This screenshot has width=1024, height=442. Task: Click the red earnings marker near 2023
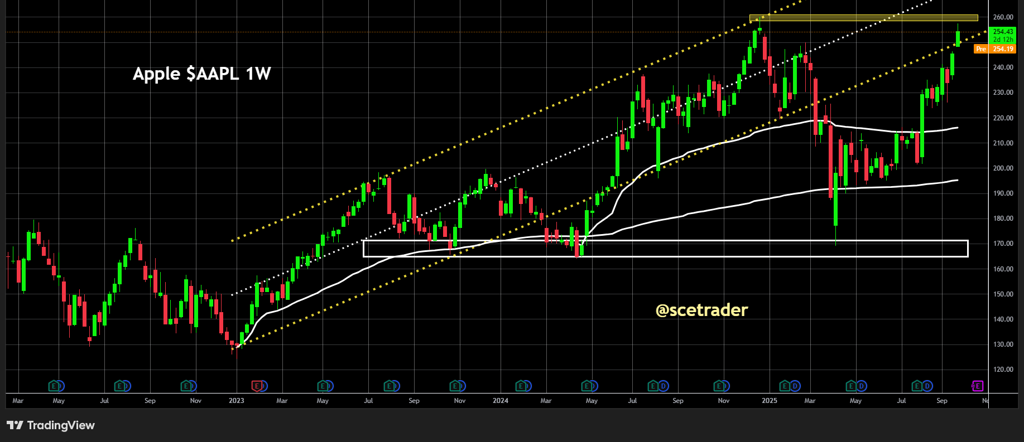click(257, 386)
